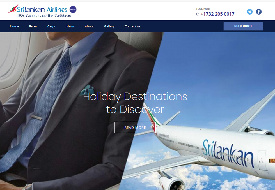
Task: Open the Twitter social icon
Action: [249, 12]
